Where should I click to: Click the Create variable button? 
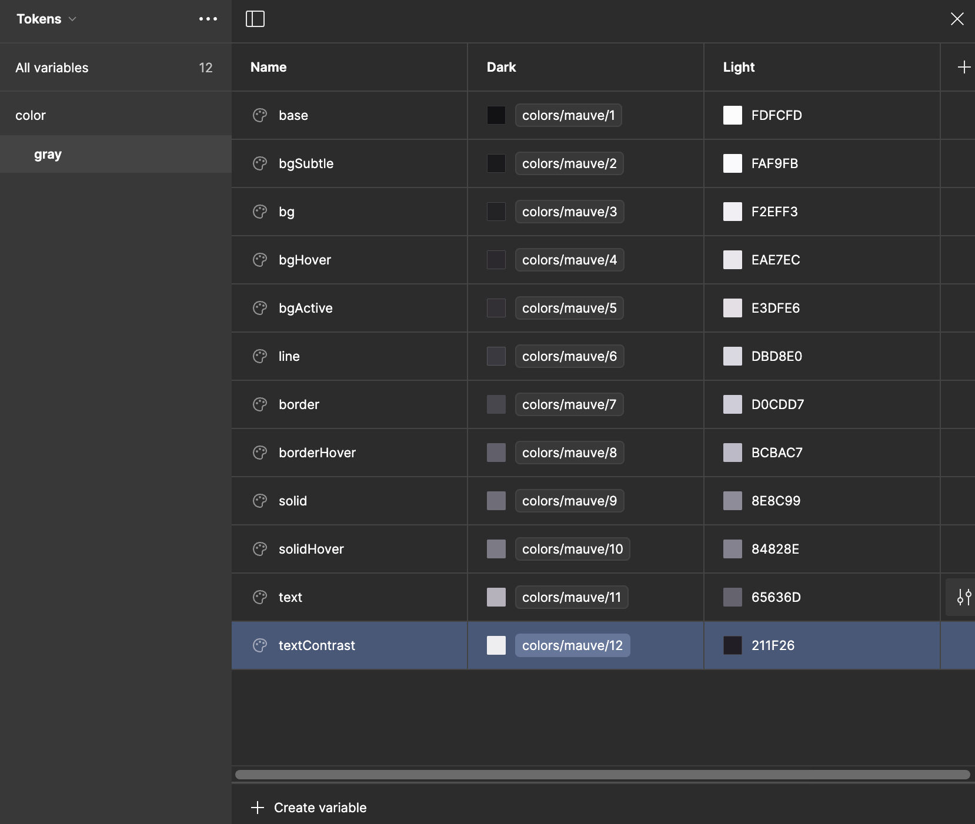click(309, 808)
